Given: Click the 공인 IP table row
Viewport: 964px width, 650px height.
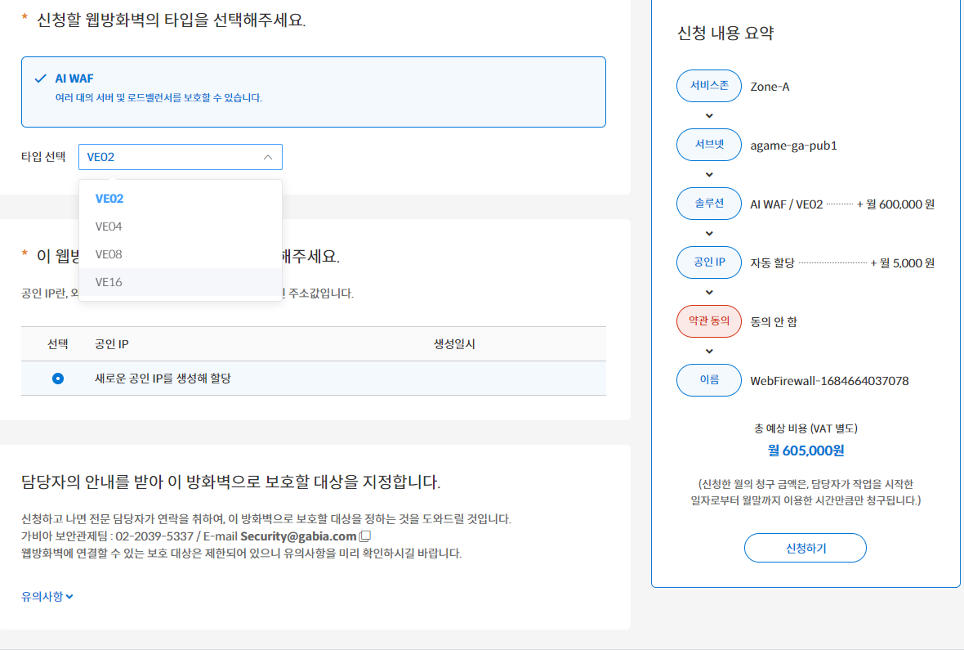Looking at the screenshot, I should click(x=313, y=379).
